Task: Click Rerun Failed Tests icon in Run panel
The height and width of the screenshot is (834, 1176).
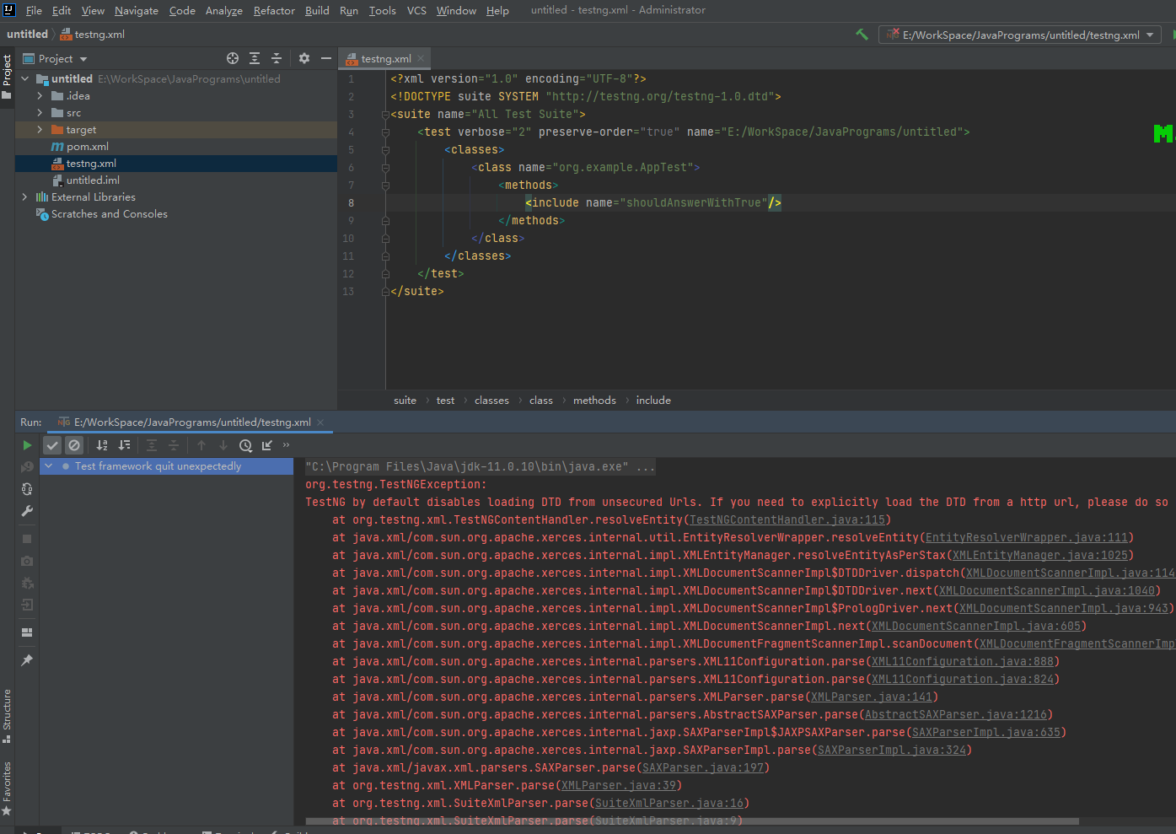Action: [x=27, y=466]
